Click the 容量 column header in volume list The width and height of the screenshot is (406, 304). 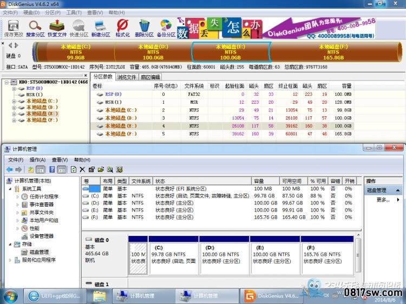coord(265,181)
